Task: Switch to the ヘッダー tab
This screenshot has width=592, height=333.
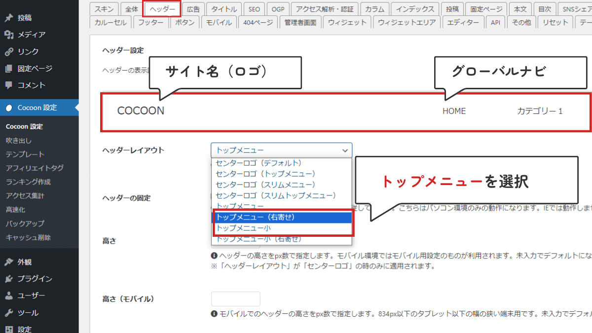Action: [162, 9]
